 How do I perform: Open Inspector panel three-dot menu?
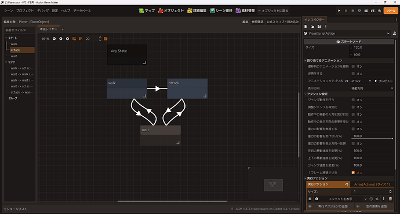coord(397,20)
